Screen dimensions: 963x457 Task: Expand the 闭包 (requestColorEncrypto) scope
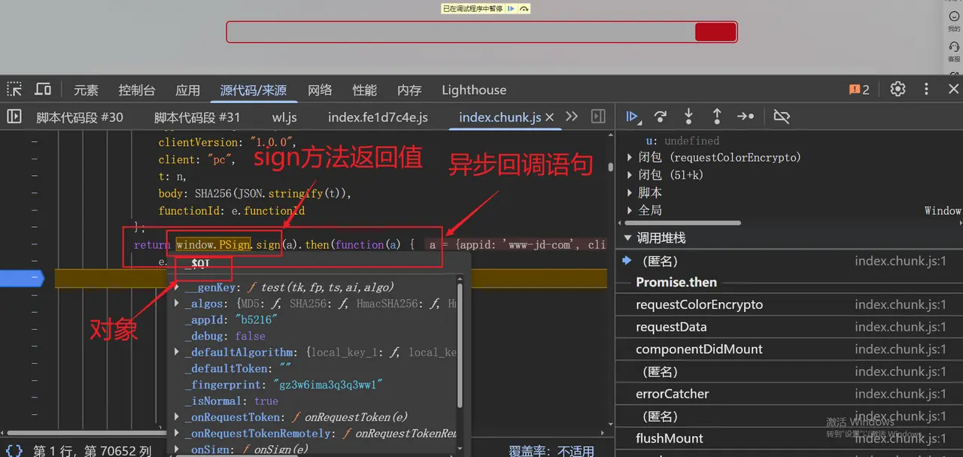tap(630, 157)
